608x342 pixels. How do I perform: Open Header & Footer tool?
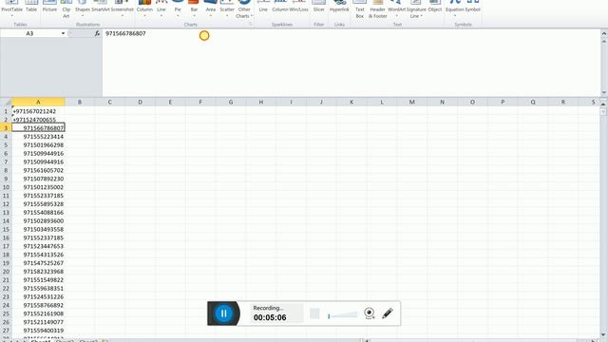tap(378, 9)
